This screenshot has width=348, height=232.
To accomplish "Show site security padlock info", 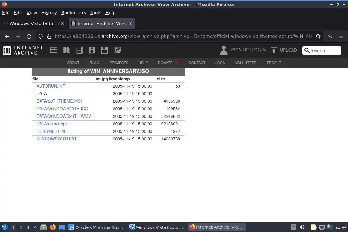I will pos(49,37).
